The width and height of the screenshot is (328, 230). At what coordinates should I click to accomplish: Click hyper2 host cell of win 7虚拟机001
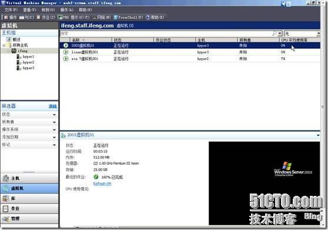[x=203, y=59]
